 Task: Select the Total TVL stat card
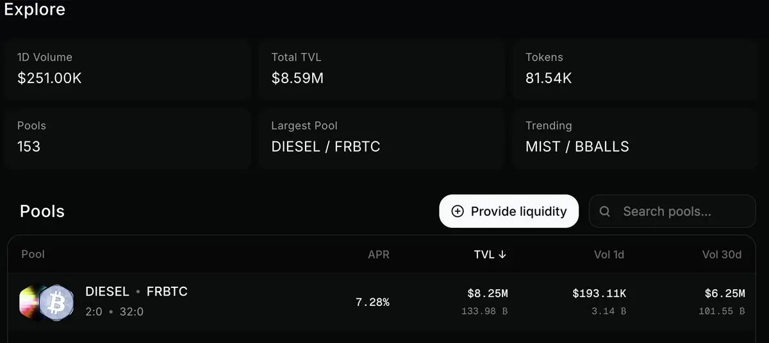coord(381,69)
